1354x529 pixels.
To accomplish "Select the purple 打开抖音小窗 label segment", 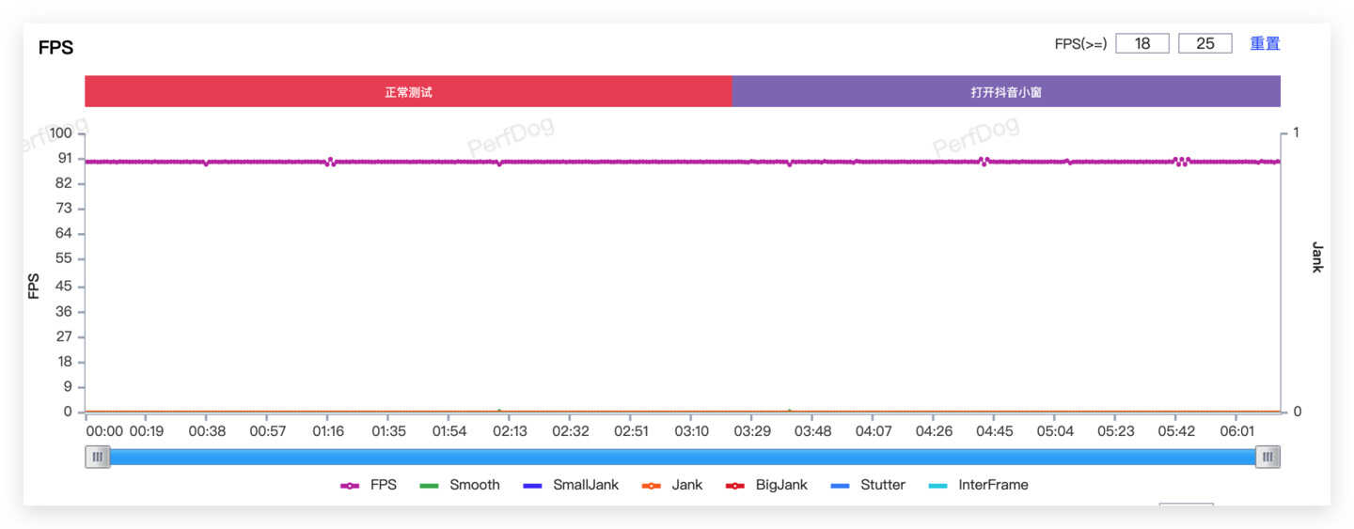I will (1006, 92).
